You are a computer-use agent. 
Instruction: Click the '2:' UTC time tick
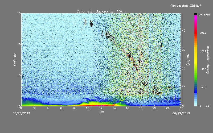[x=35, y=108]
